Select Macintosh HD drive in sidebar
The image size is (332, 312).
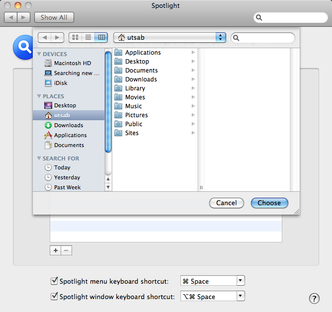click(69, 63)
